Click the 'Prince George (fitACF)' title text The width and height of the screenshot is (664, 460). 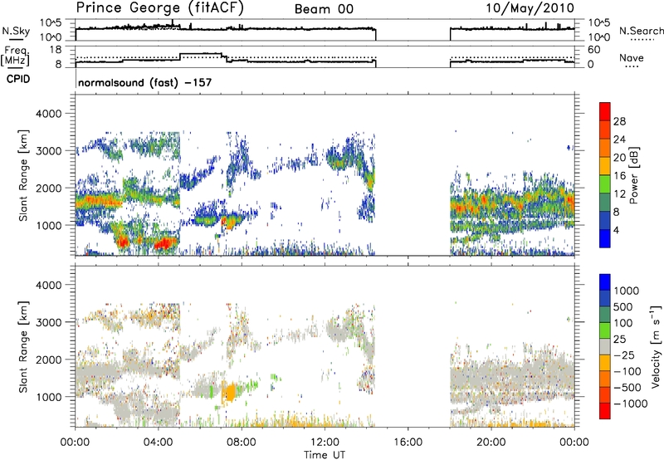click(160, 8)
